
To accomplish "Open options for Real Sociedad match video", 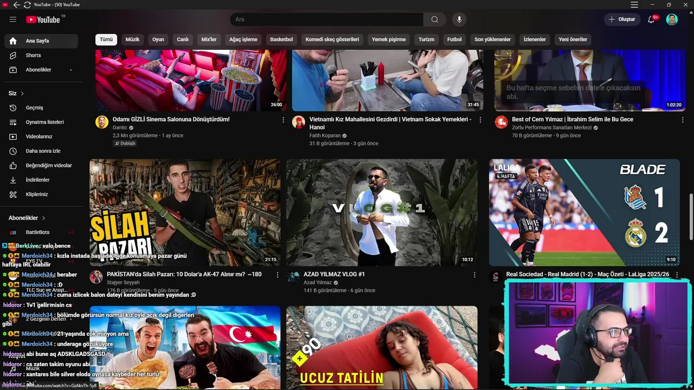I will (x=677, y=275).
